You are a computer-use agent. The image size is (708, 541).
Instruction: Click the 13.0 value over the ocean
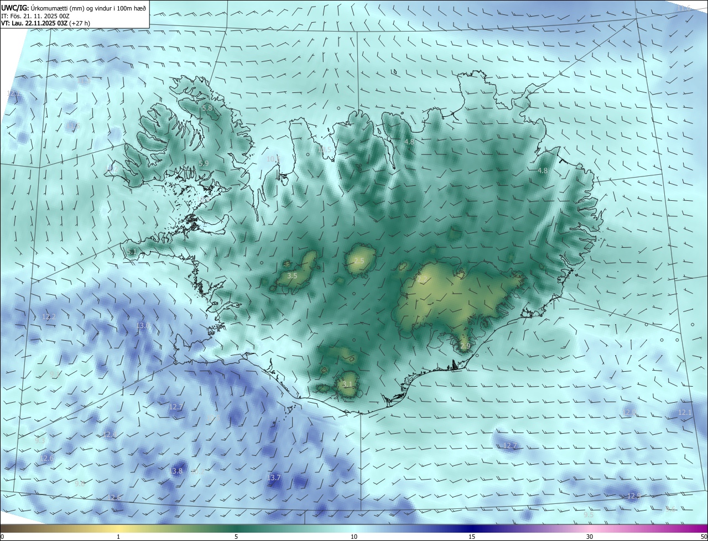click(143, 325)
